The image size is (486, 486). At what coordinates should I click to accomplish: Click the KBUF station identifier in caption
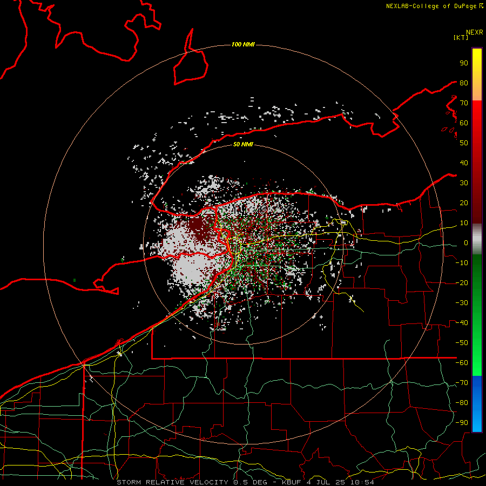292,482
